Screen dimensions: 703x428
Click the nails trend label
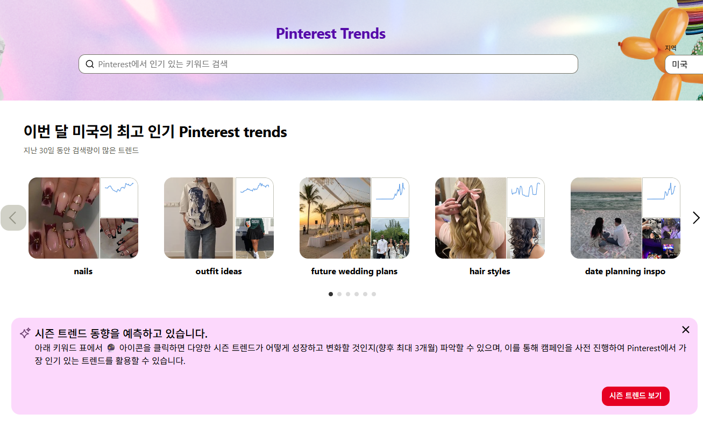83,272
